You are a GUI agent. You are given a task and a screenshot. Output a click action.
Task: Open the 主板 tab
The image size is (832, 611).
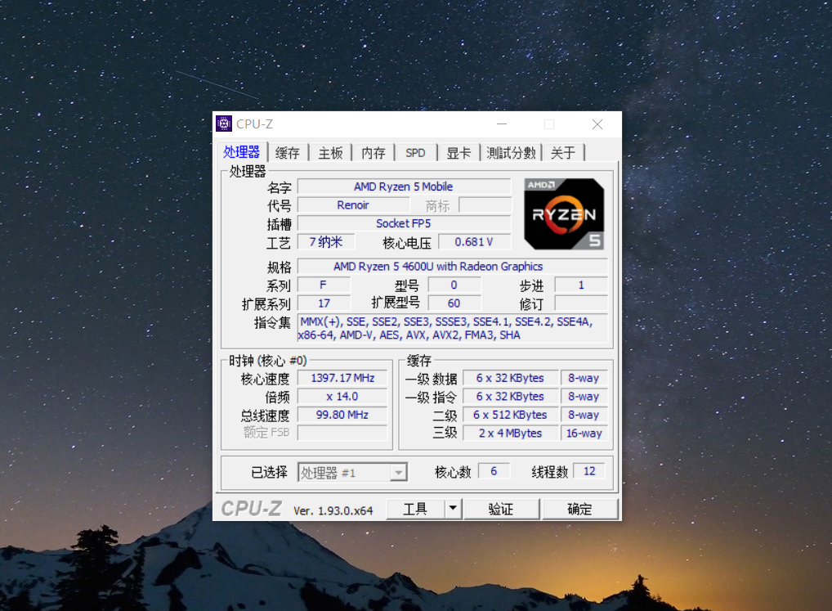pos(330,153)
